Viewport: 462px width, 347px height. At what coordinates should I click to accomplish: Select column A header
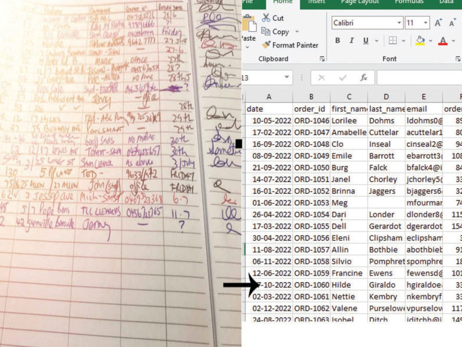(x=269, y=97)
